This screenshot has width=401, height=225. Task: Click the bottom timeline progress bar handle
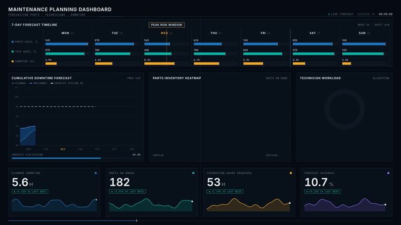pos(137,221)
